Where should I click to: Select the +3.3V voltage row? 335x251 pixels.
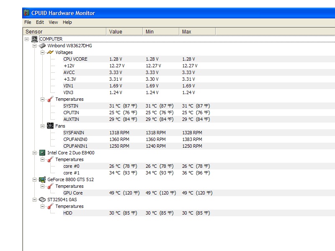click(x=198, y=79)
